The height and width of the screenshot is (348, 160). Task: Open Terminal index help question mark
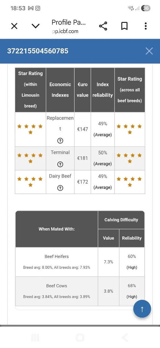point(60,164)
